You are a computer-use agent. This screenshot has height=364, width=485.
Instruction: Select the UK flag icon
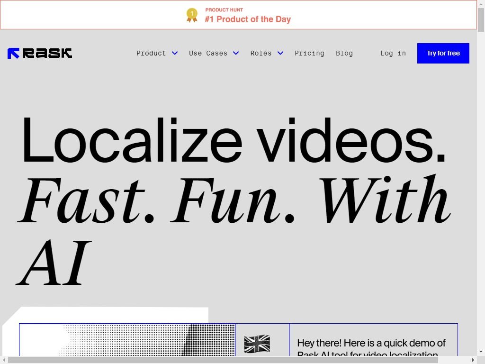tap(257, 344)
